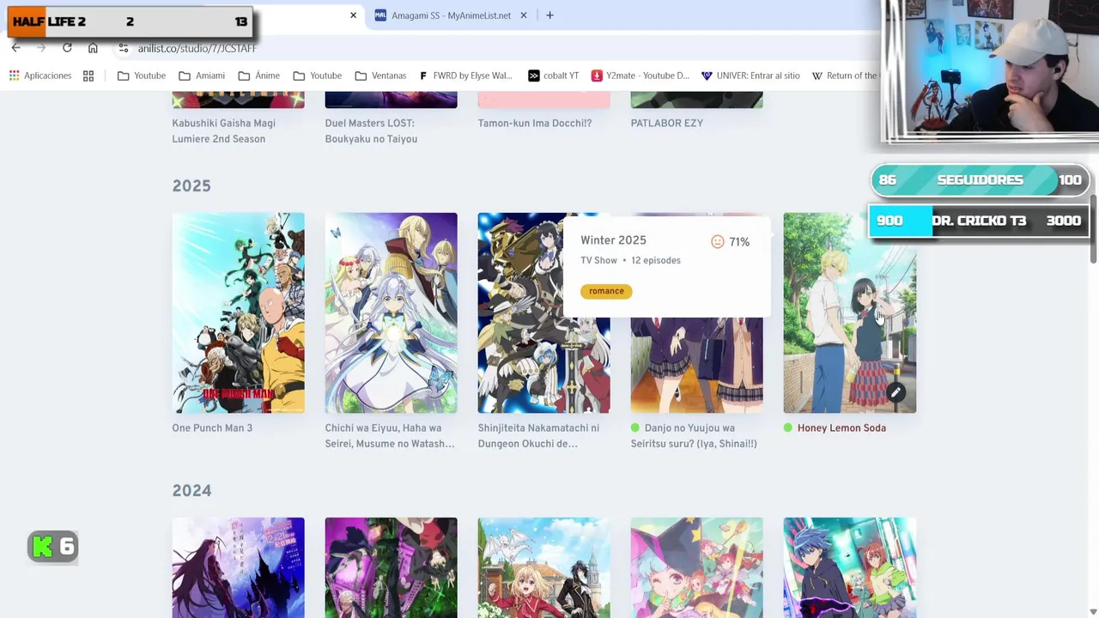Open the Aplicaciones apps grid
The image size is (1099, 618).
click(x=40, y=76)
